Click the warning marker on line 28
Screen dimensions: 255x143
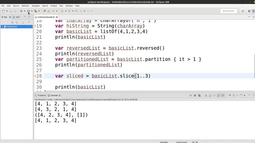point(35,75)
